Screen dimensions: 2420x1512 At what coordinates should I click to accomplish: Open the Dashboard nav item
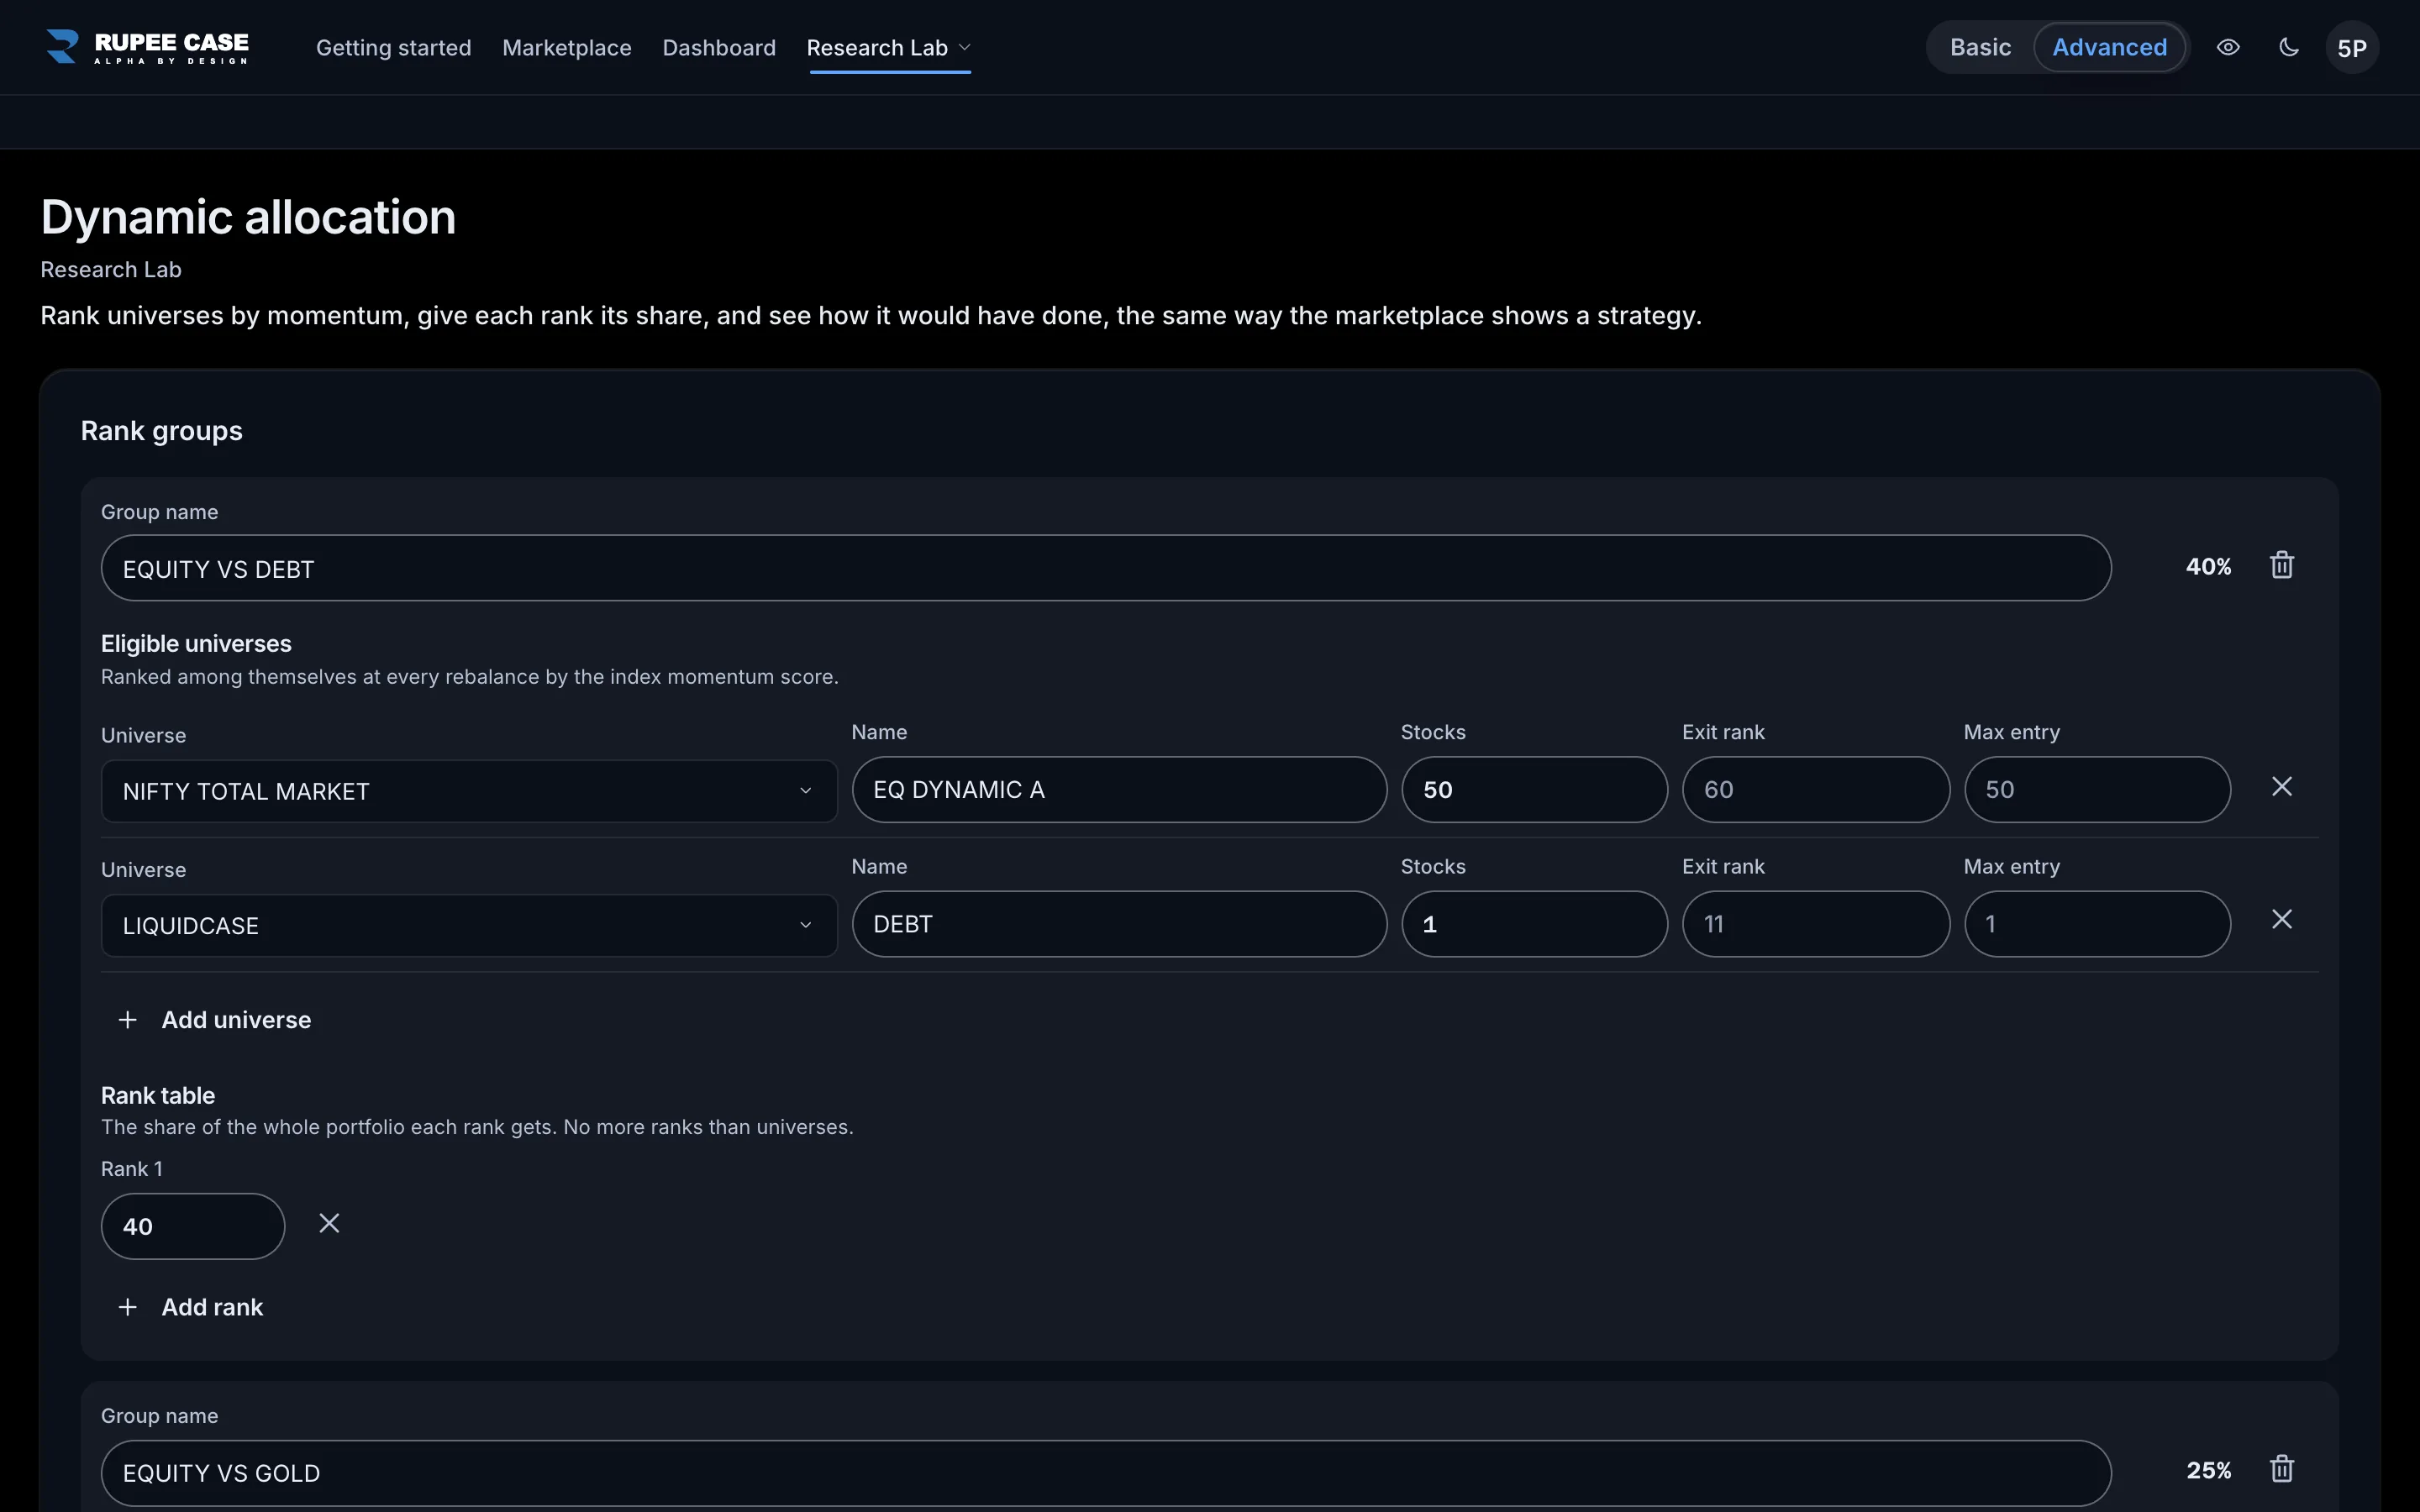pyautogui.click(x=719, y=48)
